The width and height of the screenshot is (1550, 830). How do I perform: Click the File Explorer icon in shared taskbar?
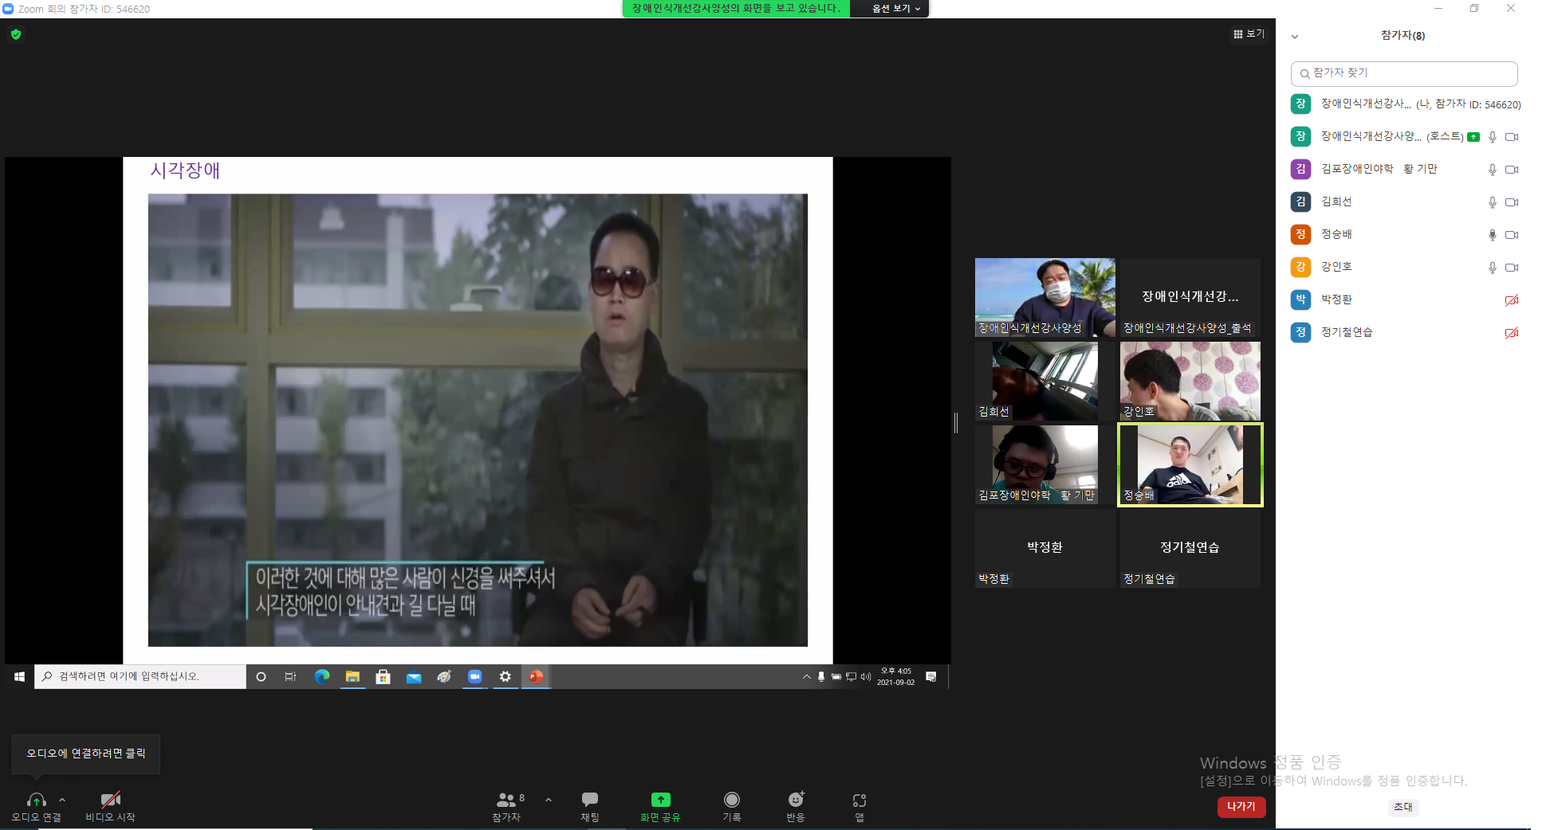pos(352,676)
